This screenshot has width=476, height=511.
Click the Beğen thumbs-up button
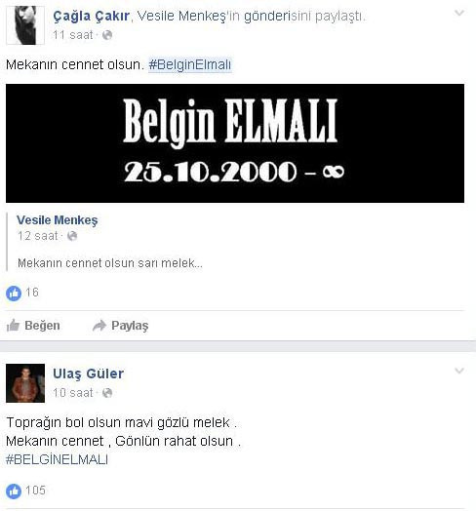click(x=33, y=326)
